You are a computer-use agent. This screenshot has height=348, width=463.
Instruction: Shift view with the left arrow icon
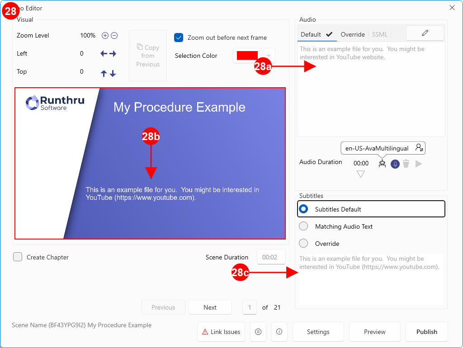[x=104, y=54]
